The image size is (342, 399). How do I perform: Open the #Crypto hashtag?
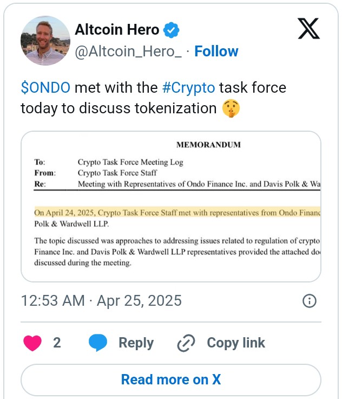(x=188, y=87)
